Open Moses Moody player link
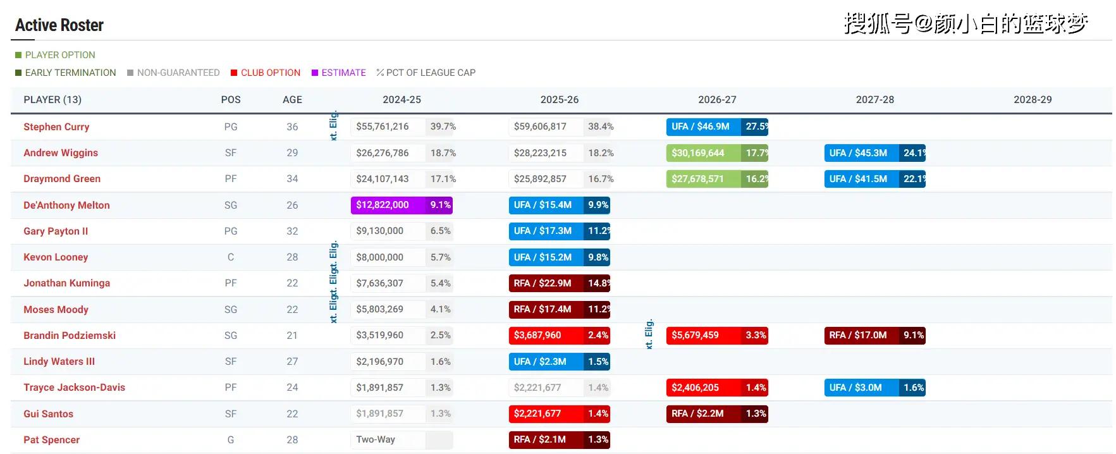The height and width of the screenshot is (454, 1116). (x=56, y=310)
